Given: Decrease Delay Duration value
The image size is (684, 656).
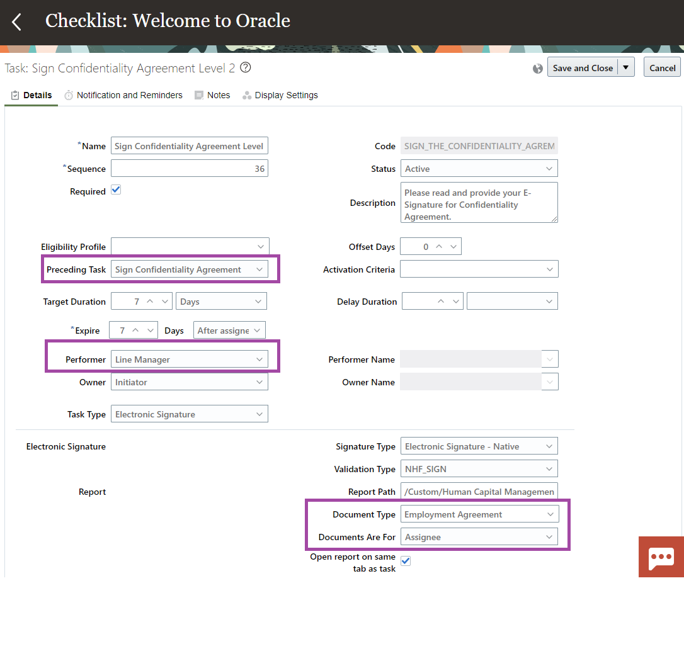Looking at the screenshot, I should [456, 302].
